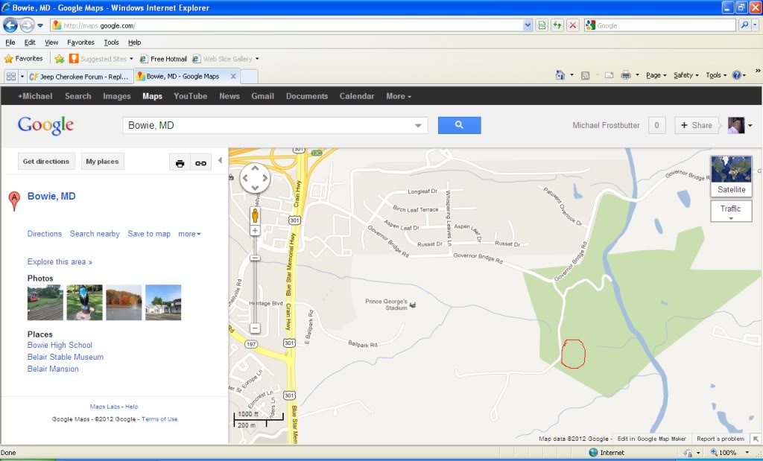Click the Stop loading red X icon
The image size is (763, 461).
pos(573,25)
